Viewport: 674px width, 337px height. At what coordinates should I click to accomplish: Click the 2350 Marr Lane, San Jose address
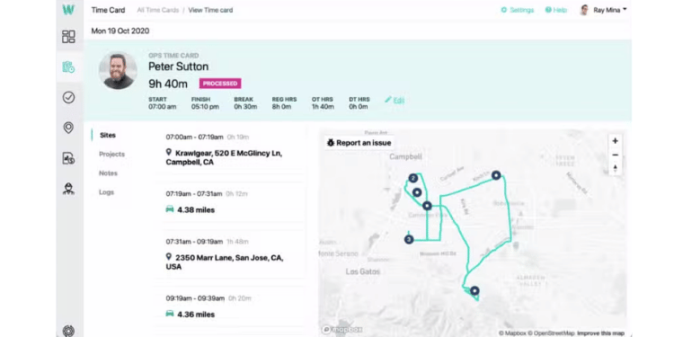click(x=225, y=262)
